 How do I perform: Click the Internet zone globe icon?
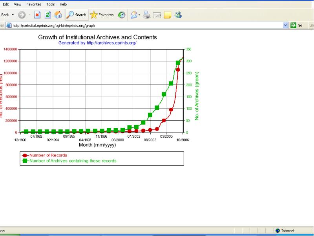pos(277,231)
